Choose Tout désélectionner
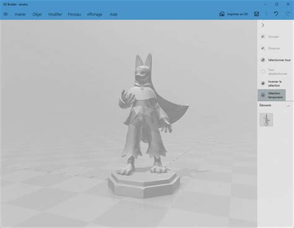This screenshot has width=294, height=228. [278, 72]
